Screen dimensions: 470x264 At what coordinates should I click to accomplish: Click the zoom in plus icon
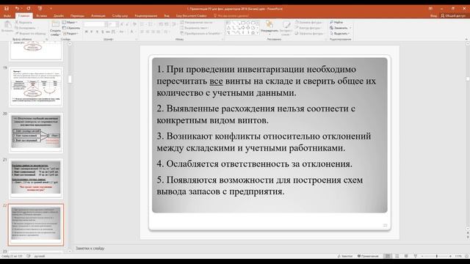(x=450, y=256)
